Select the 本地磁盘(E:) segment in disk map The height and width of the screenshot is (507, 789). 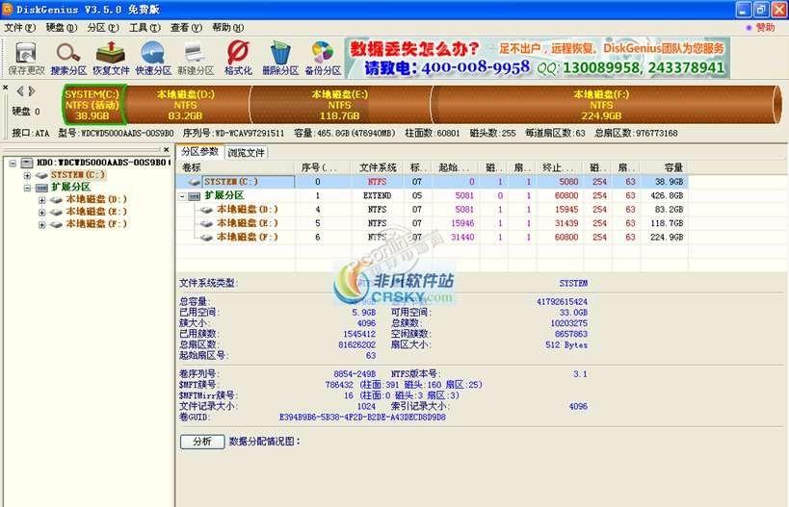340,105
